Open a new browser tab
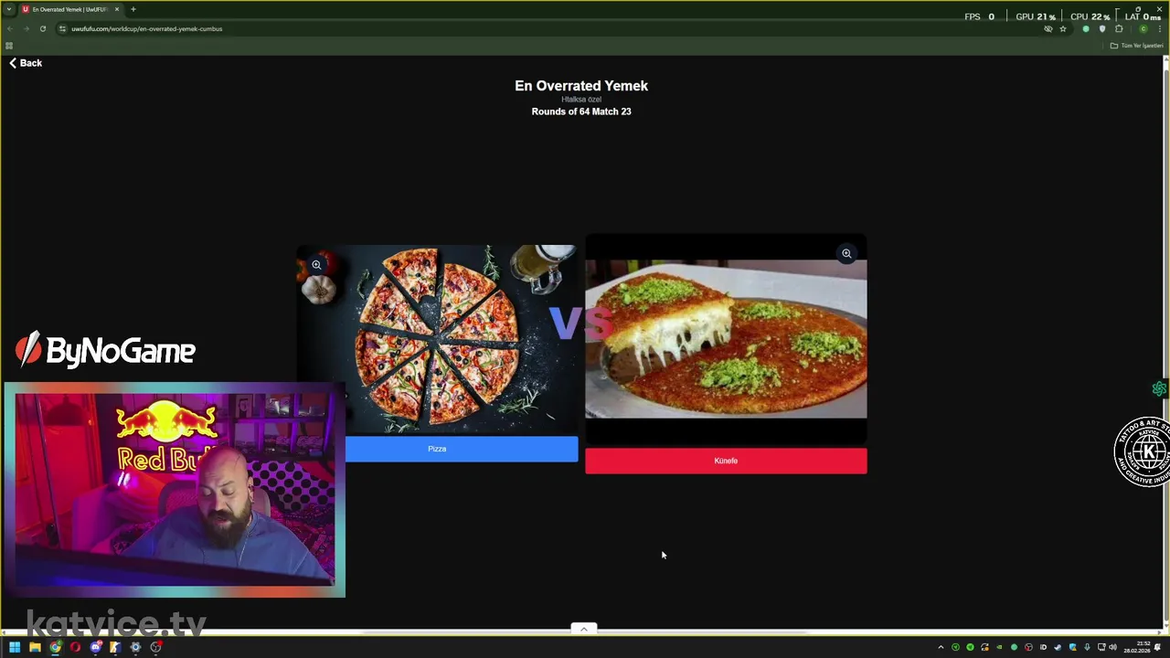 point(133,9)
